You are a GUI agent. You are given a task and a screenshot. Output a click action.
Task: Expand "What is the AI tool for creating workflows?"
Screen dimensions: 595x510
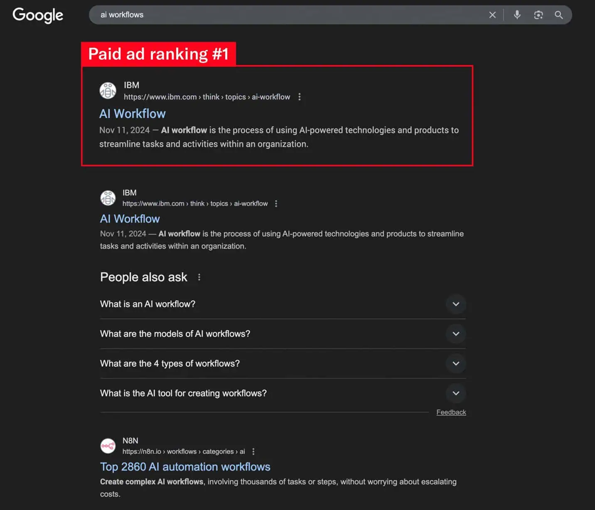coord(283,393)
